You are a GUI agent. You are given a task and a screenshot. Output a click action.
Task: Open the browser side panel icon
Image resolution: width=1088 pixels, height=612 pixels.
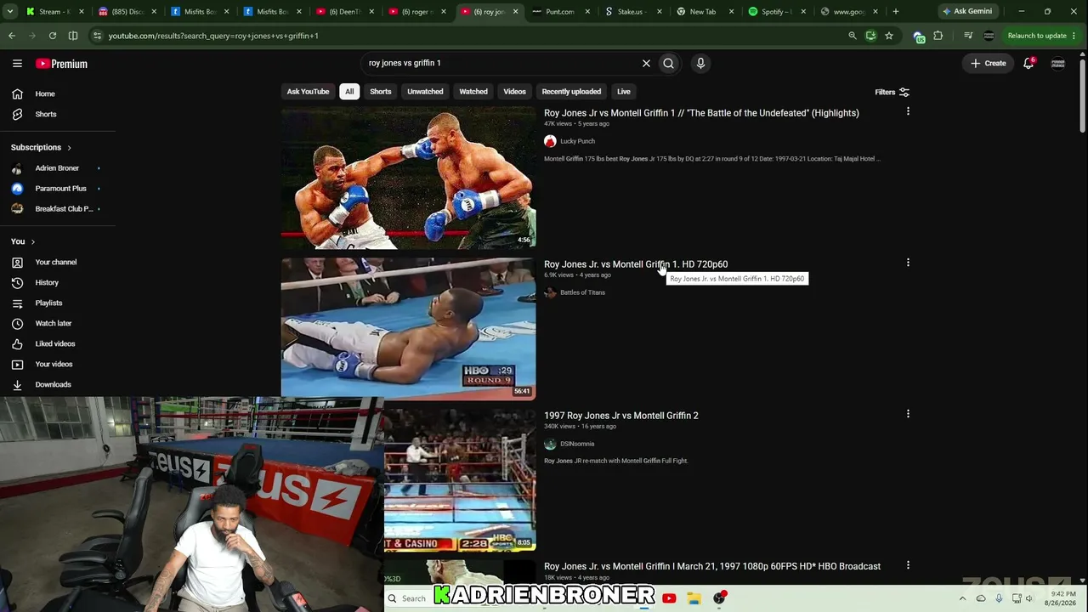tap(73, 36)
